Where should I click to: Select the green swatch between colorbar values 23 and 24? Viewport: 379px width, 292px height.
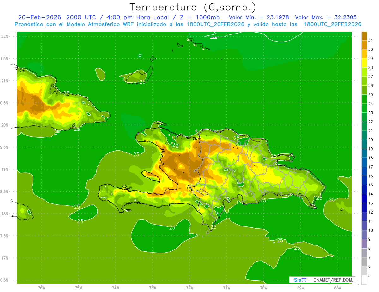click(364, 108)
